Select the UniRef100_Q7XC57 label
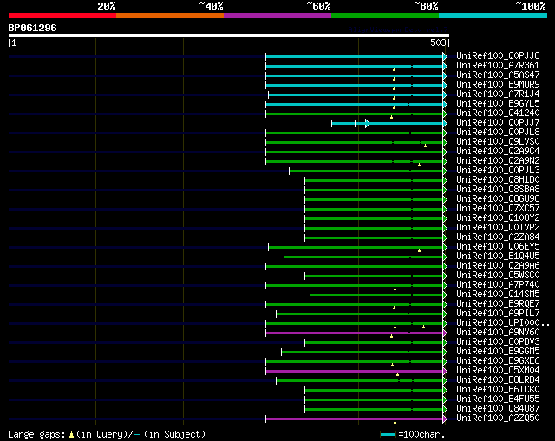 (498, 208)
